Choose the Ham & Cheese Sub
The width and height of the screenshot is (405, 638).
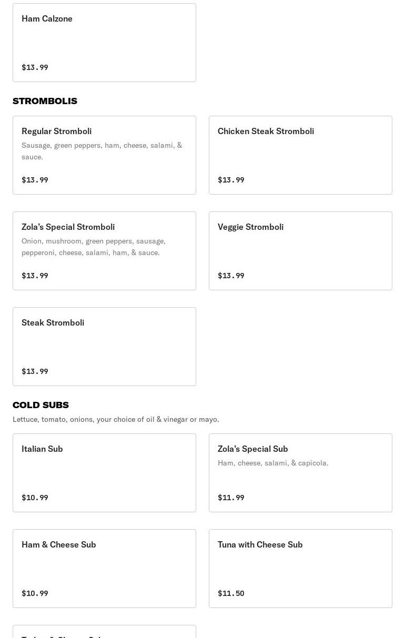click(x=104, y=568)
